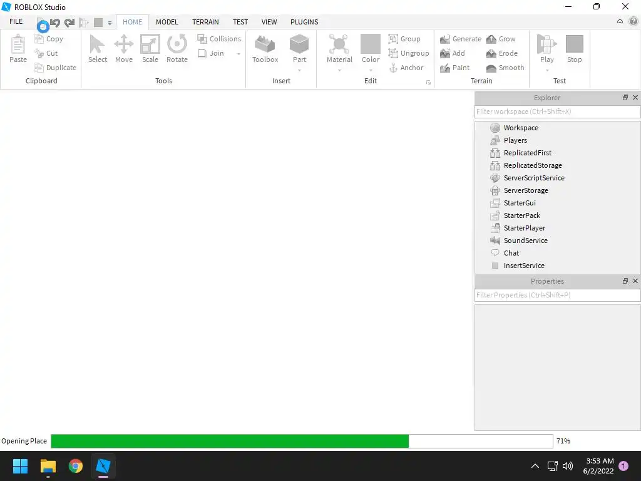Focus the Filter workspace search field

pyautogui.click(x=557, y=111)
